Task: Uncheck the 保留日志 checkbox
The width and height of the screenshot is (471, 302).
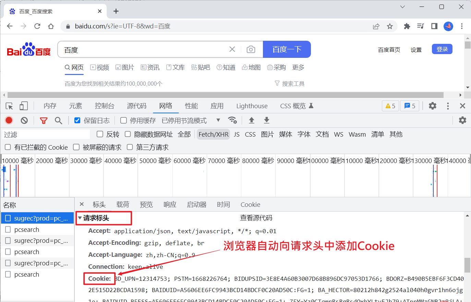Action: [x=77, y=120]
